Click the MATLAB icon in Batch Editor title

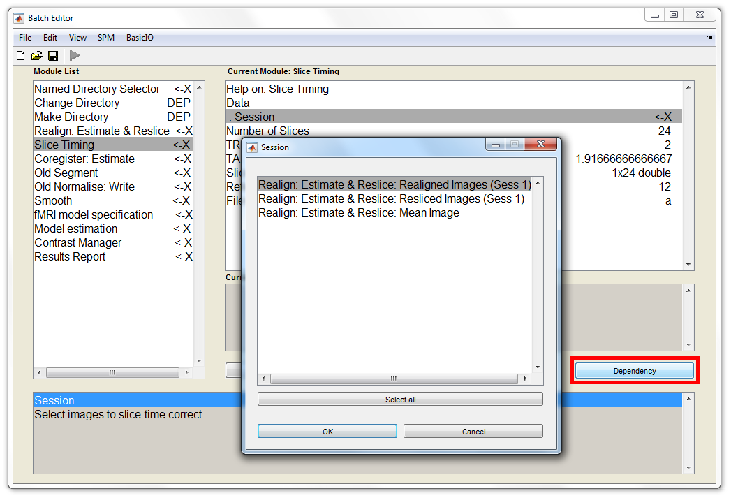[19, 17]
